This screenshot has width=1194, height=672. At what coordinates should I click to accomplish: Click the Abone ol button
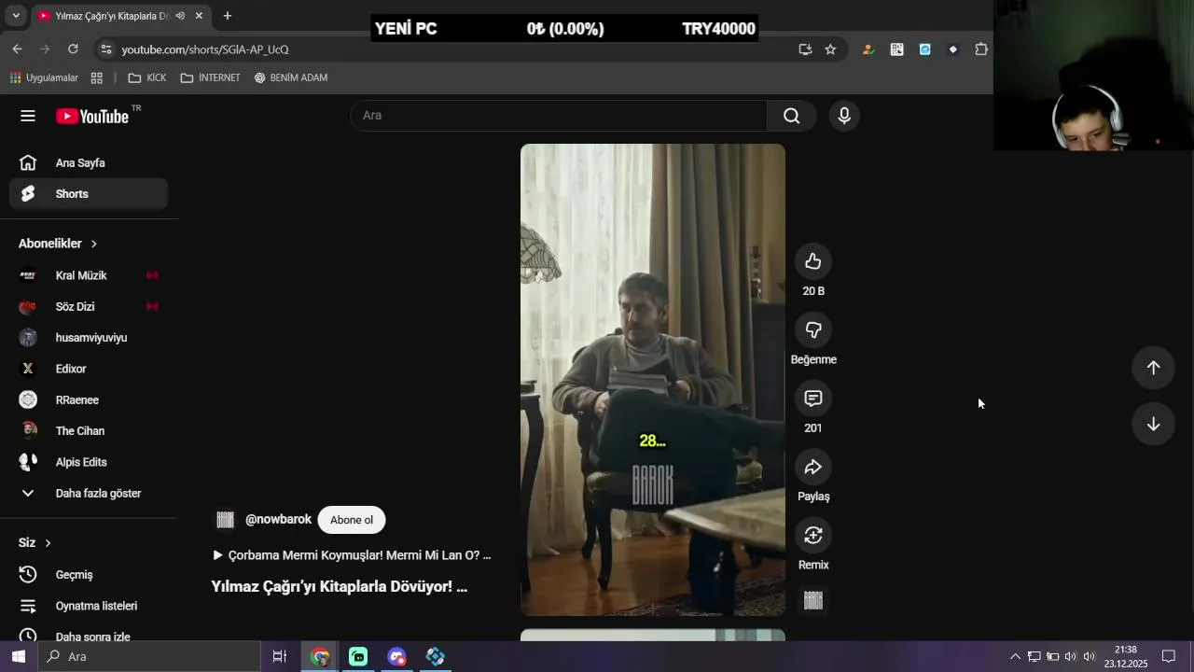click(x=352, y=520)
